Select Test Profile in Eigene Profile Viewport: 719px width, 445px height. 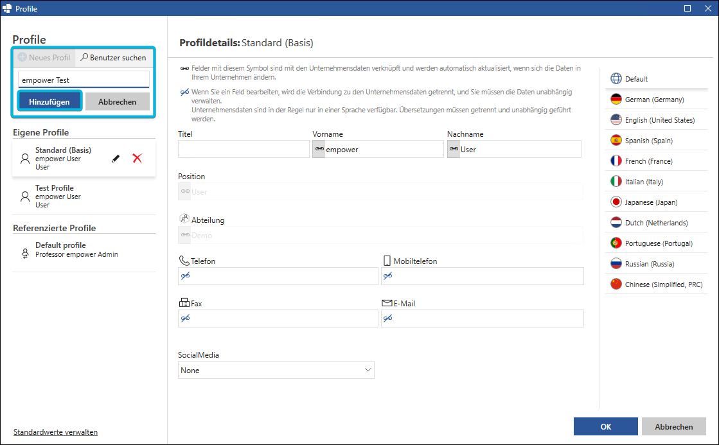[84, 196]
